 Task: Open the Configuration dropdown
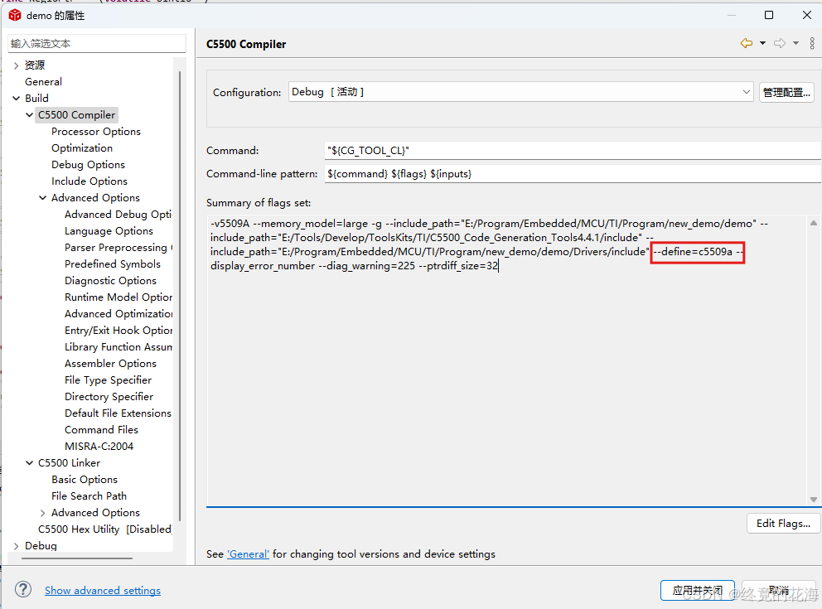pyautogui.click(x=520, y=92)
